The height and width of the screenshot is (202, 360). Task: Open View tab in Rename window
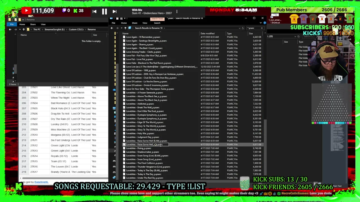pos(43,24)
